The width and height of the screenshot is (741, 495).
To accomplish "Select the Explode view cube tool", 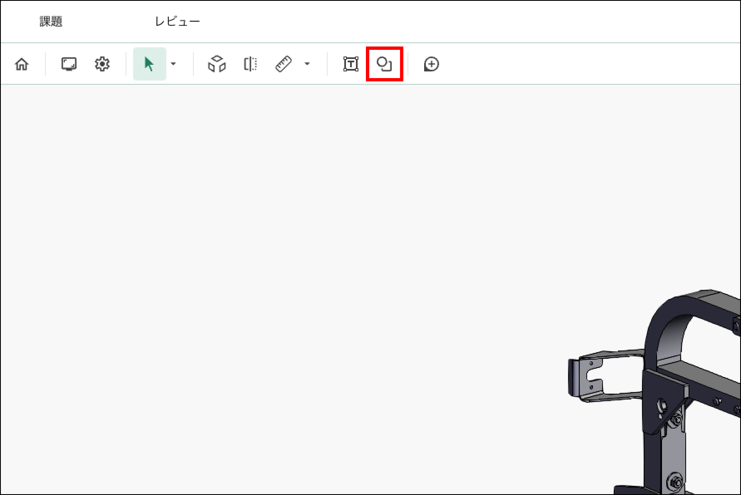I will coord(217,64).
